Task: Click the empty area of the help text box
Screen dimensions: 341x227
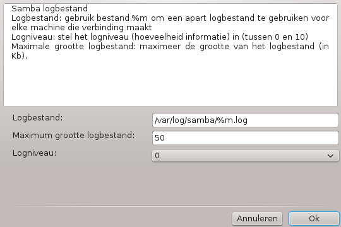Action: 170,83
